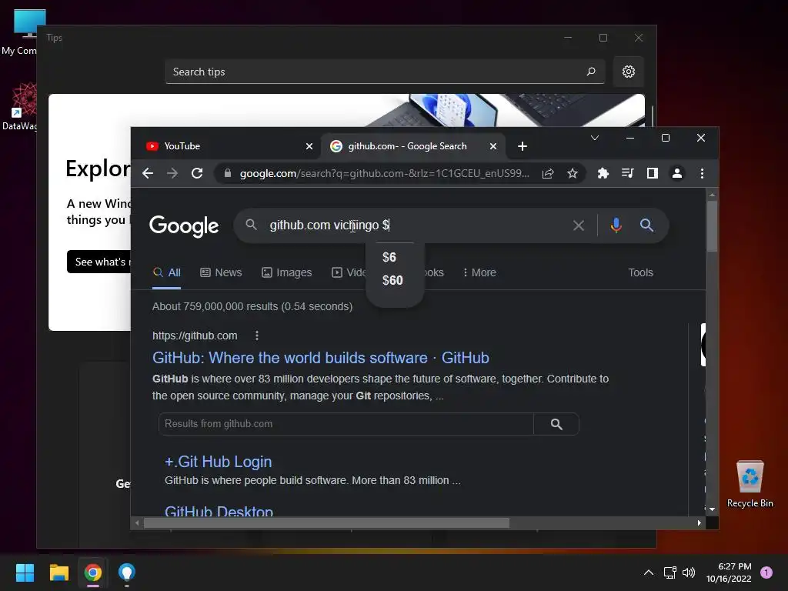788x591 pixels.
Task: Search within github.com using magnifier button
Action: [556, 424]
